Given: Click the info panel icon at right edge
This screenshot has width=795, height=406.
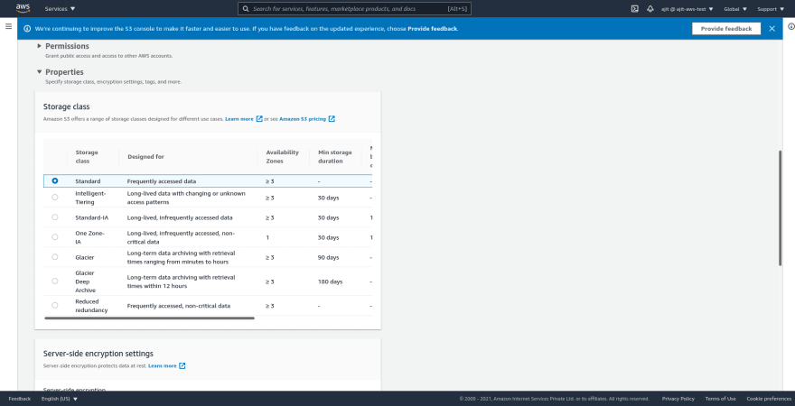Looking at the screenshot, I should coord(791,26).
